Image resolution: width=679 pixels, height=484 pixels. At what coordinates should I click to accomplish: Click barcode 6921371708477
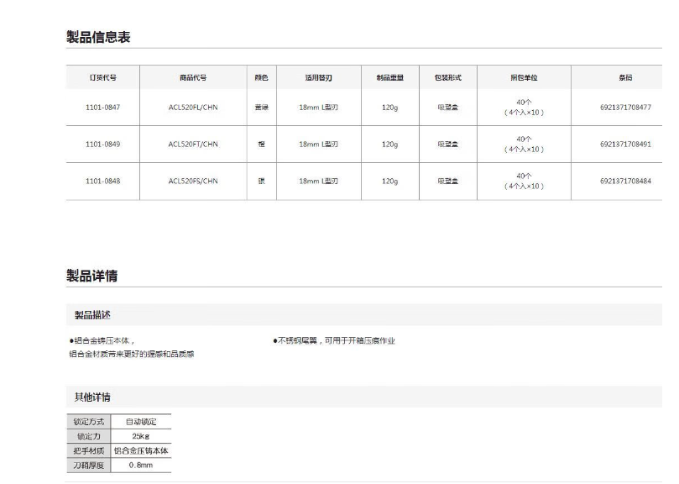point(625,108)
